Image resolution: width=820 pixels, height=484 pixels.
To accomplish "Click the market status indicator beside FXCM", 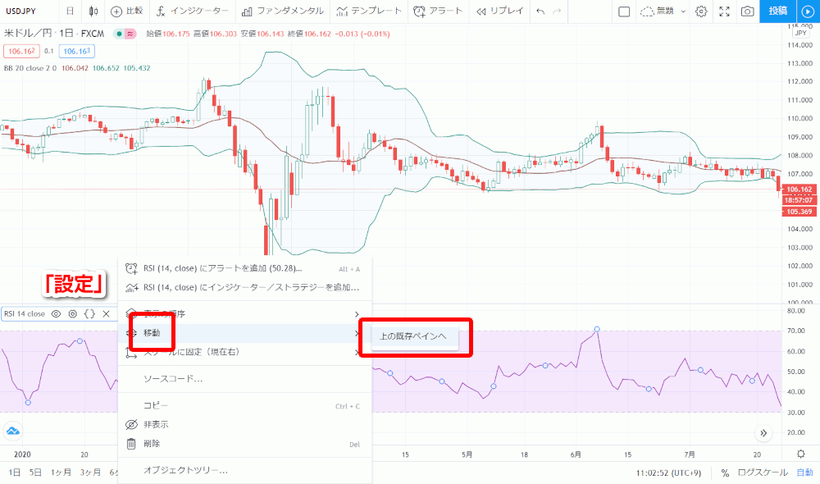I will click(x=119, y=34).
